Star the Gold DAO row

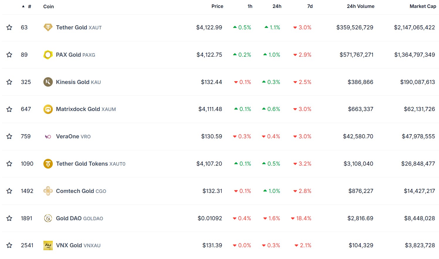click(x=9, y=218)
